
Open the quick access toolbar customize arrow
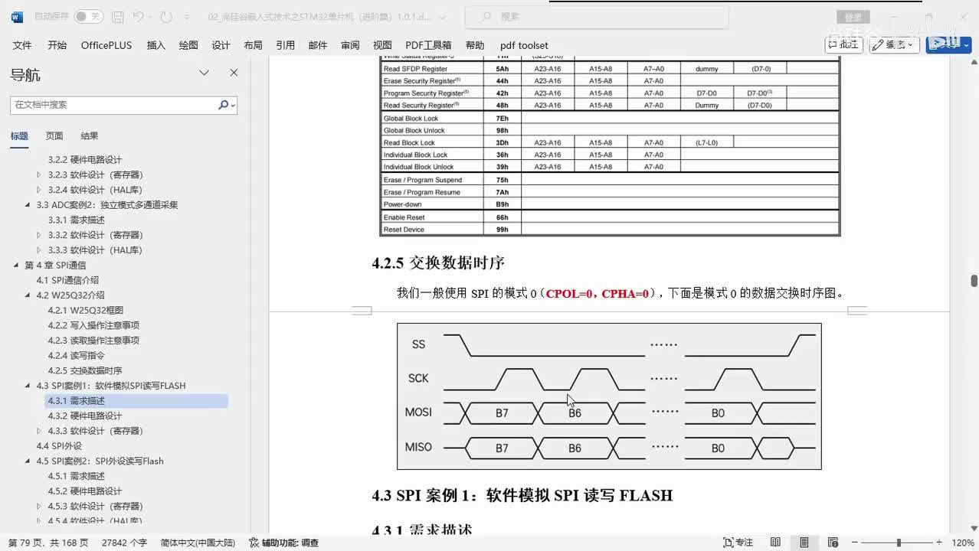pos(185,17)
